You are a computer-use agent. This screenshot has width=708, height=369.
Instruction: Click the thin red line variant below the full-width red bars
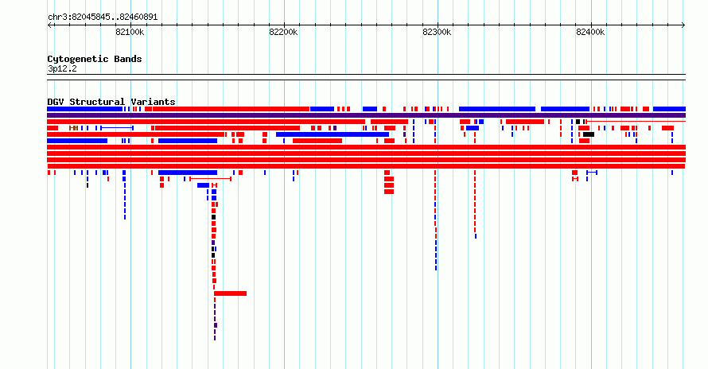click(211, 179)
